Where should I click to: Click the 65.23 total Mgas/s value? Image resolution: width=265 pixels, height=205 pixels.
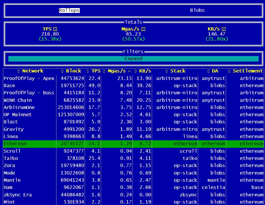pyautogui.click(x=133, y=34)
